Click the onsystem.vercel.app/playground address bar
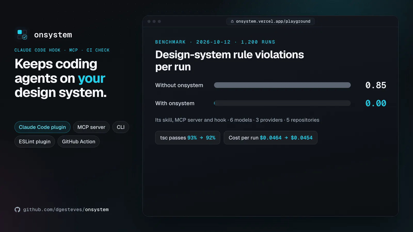 click(x=271, y=21)
